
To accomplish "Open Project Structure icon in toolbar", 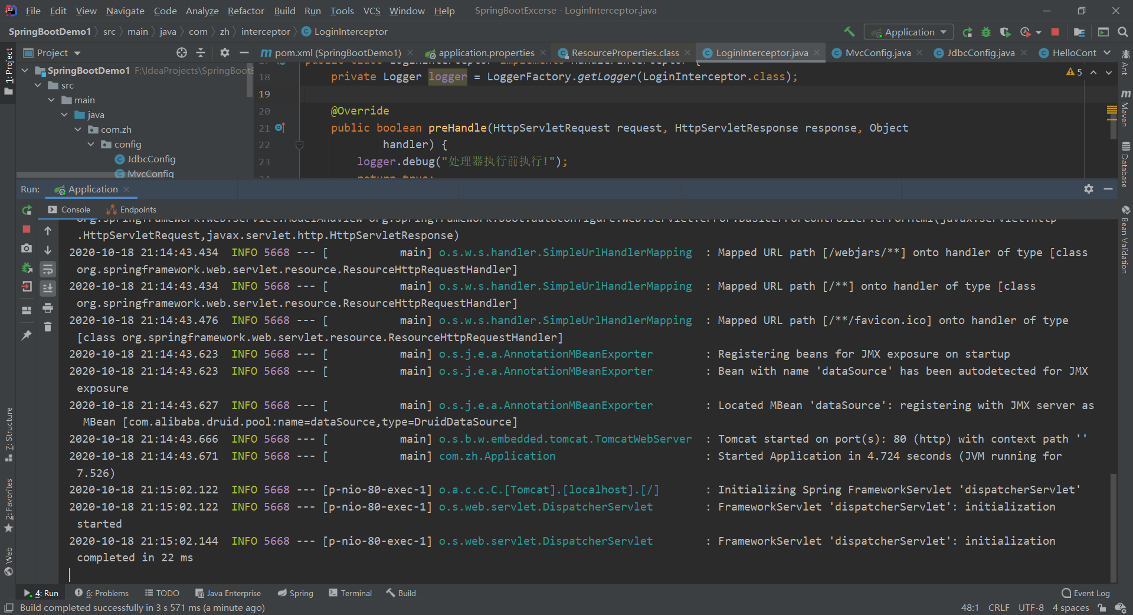I will (x=1079, y=32).
